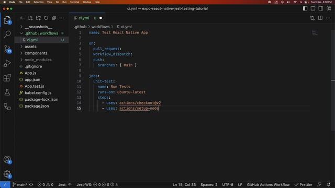The width and height of the screenshot is (335, 188).
Task: Toggle bottom panel visibility
Action: pyautogui.click(x=313, y=8)
